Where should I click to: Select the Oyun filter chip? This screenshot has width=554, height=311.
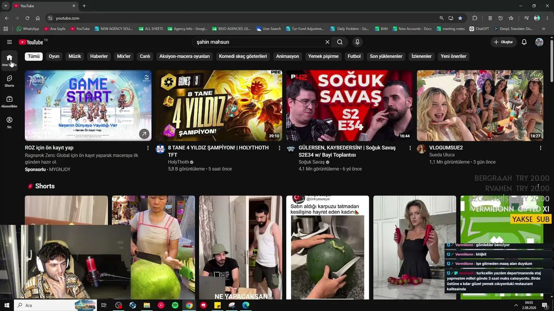coord(54,56)
